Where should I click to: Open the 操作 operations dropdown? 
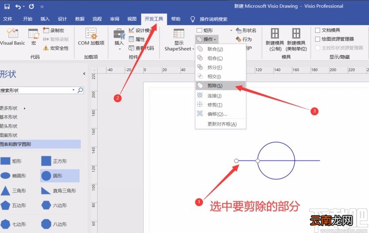click(x=207, y=39)
